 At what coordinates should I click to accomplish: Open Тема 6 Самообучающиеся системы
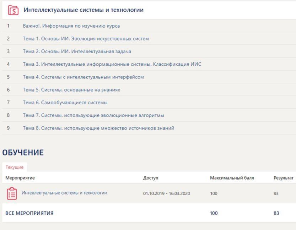point(65,103)
